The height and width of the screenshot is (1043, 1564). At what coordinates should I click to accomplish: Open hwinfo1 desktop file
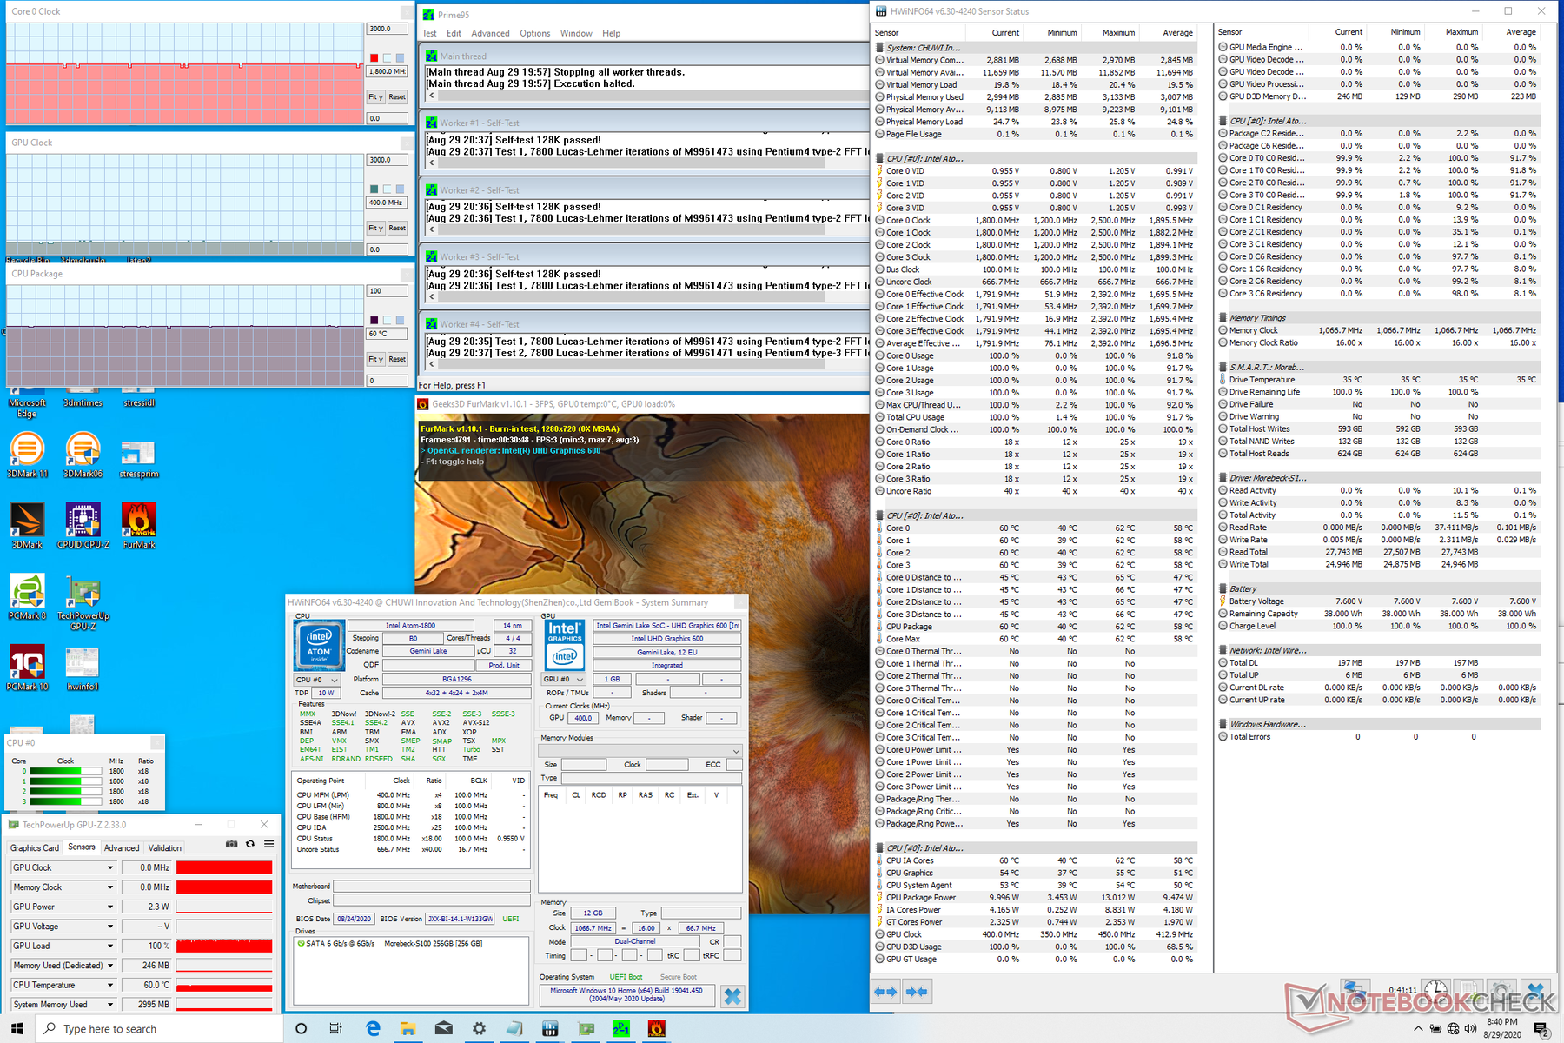click(x=83, y=668)
